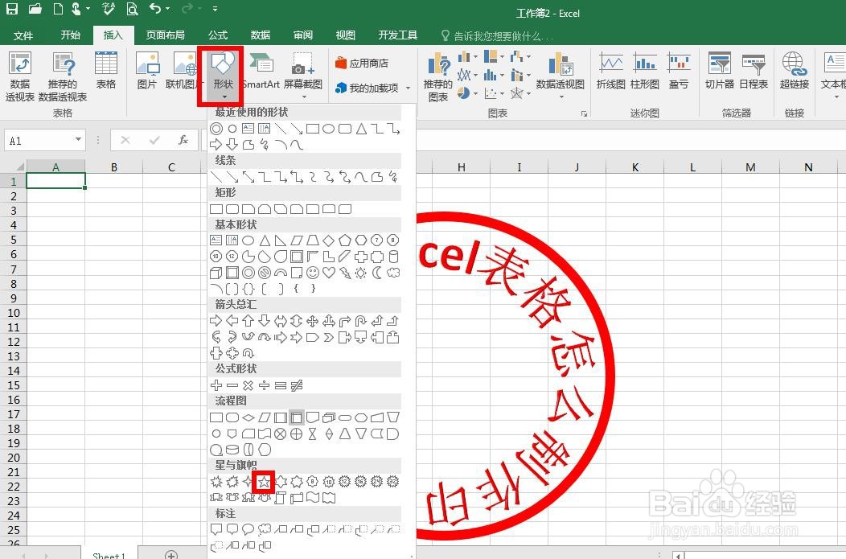Click the Undo arrow icon
Image resolution: width=846 pixels, height=559 pixels.
(155, 9)
